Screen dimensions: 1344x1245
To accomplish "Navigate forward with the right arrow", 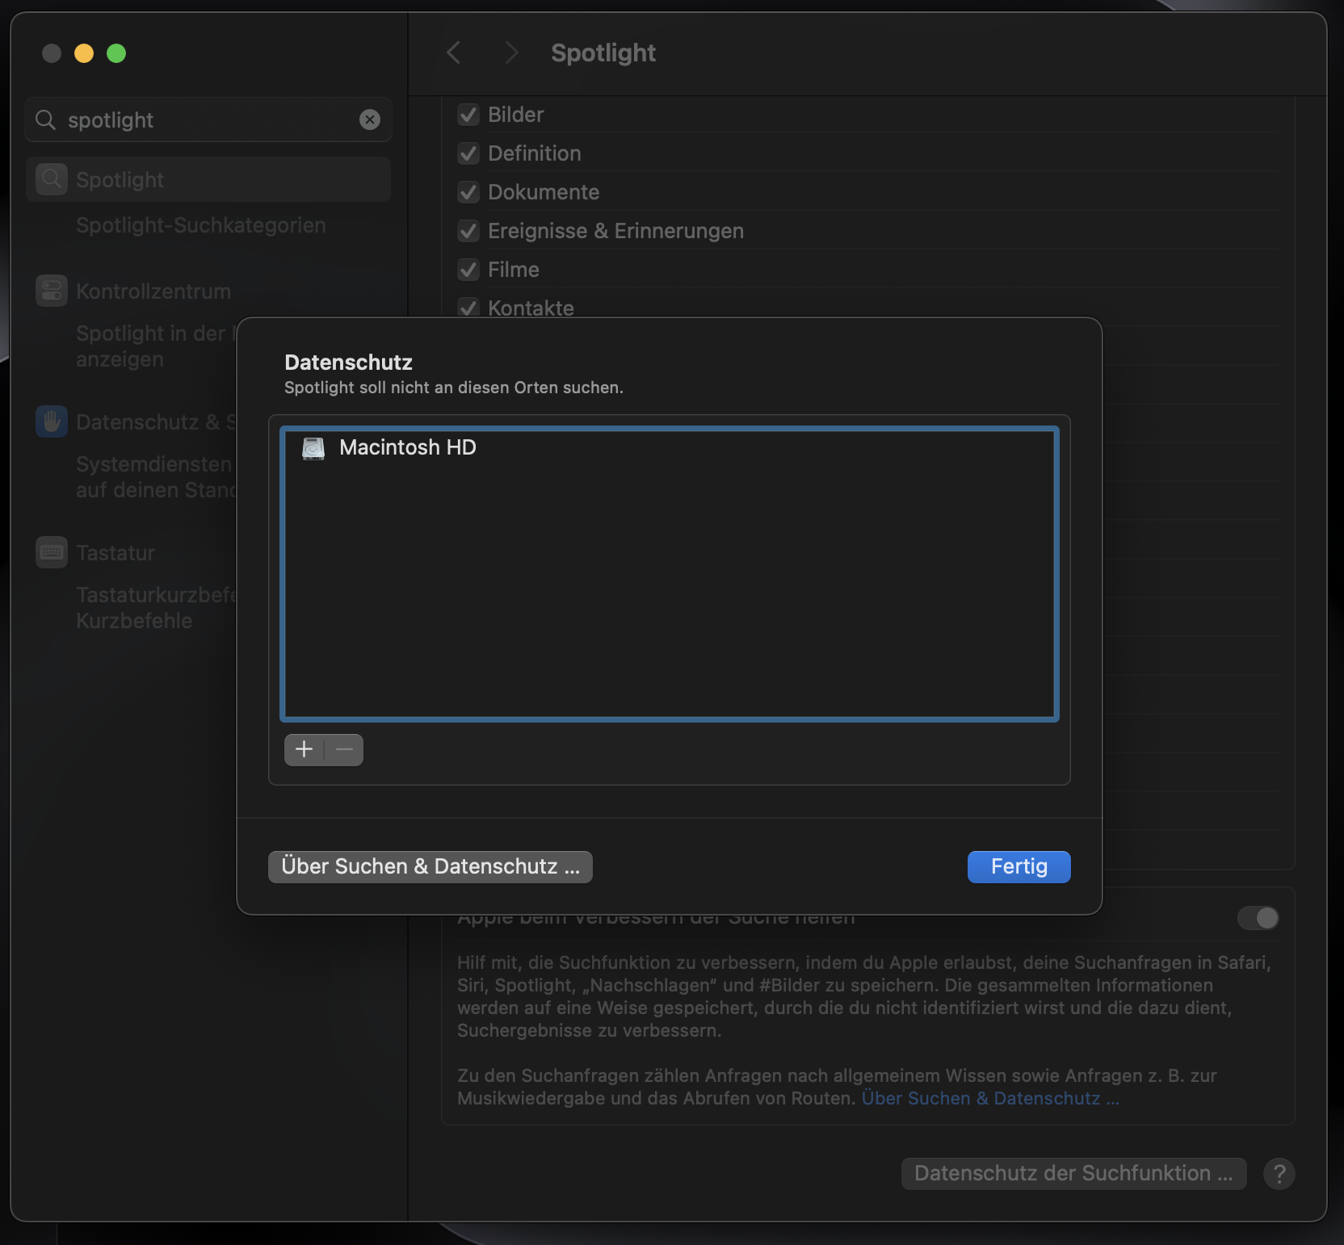I will pos(511,52).
